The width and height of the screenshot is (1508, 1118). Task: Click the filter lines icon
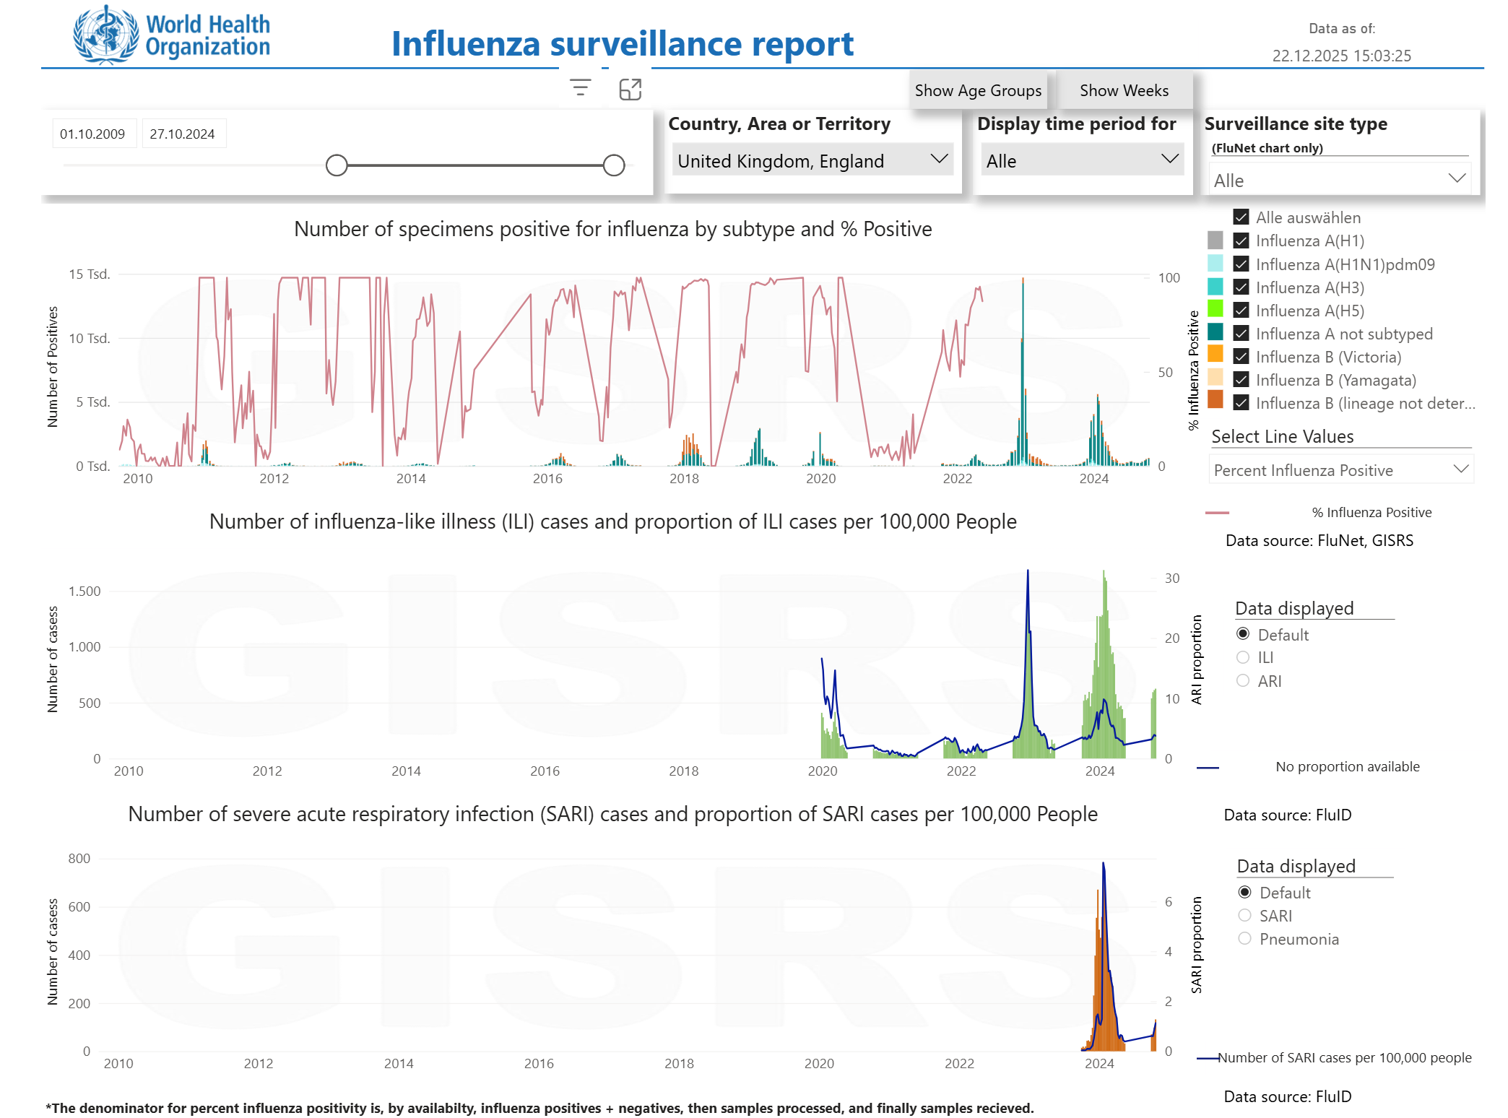(x=580, y=88)
